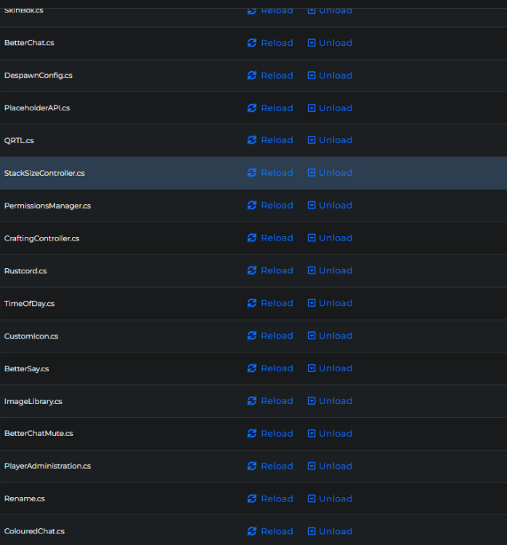
Task: Click the reload icon for StackSizeController.cs
Action: (x=252, y=173)
